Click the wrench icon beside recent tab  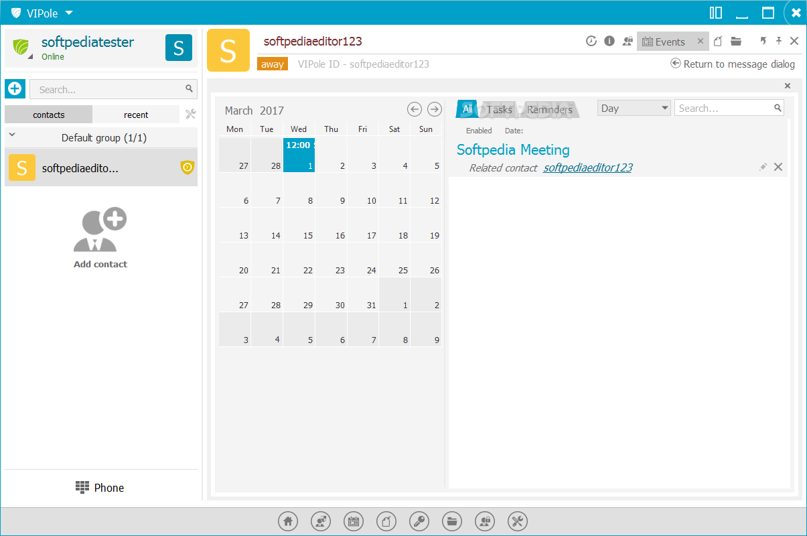(190, 114)
